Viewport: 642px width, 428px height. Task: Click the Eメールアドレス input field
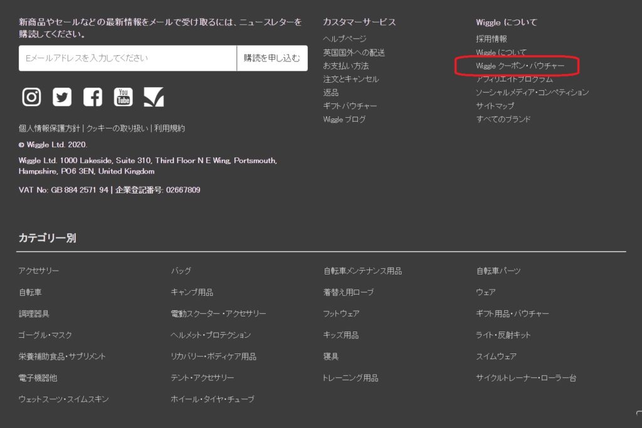click(128, 58)
